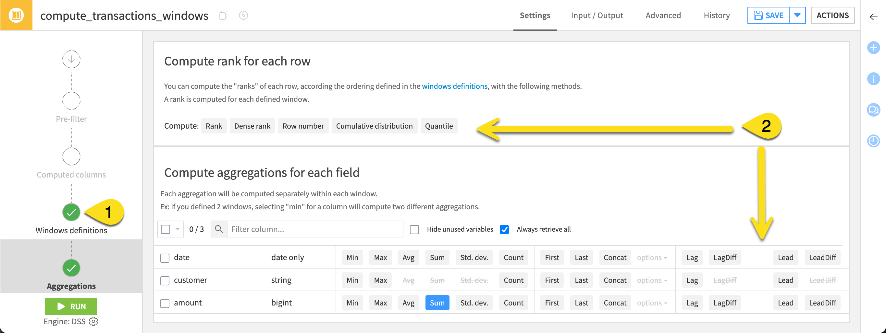Open the Advanced tab
This screenshot has height=333, width=886.
(663, 15)
